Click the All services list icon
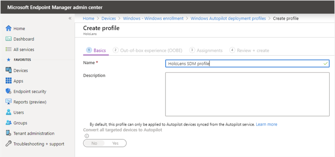The height and width of the screenshot is (157, 335). click(x=9, y=49)
